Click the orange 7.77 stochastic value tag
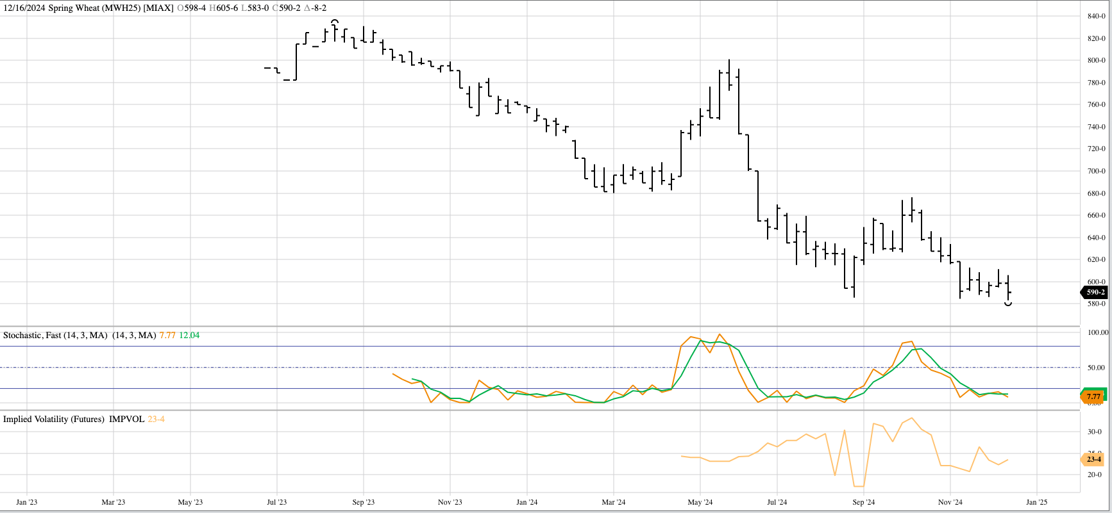The width and height of the screenshot is (1112, 513). pyautogui.click(x=1093, y=397)
